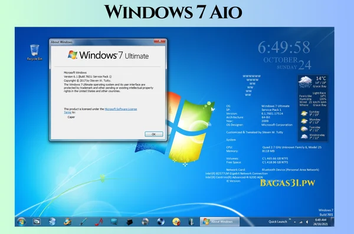Click the monitor-shaped taskbar icon beside Start
The image size is (354, 234).
[37, 222]
